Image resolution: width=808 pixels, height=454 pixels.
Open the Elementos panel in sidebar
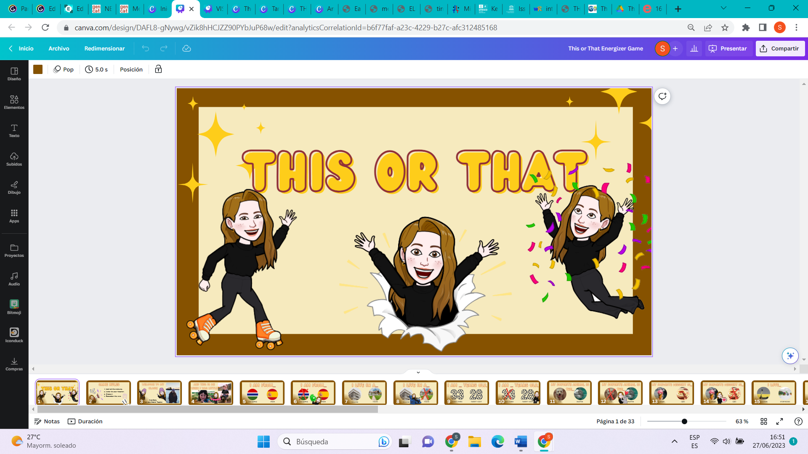point(14,102)
